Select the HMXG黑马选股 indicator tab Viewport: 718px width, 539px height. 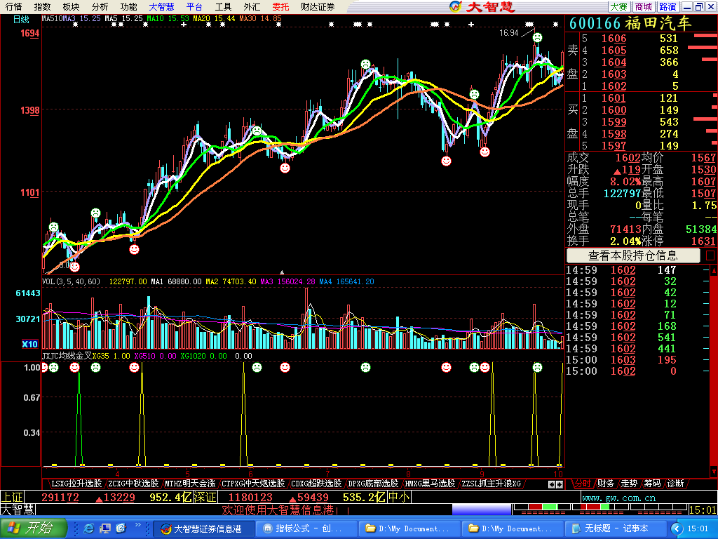[430, 483]
